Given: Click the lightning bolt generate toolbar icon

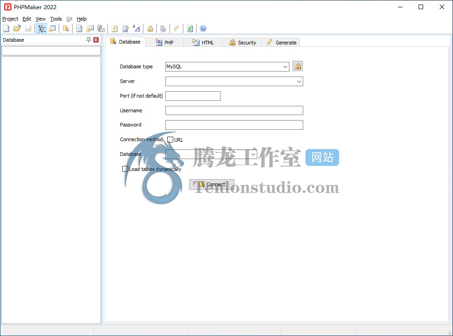Looking at the screenshot, I should (176, 28).
